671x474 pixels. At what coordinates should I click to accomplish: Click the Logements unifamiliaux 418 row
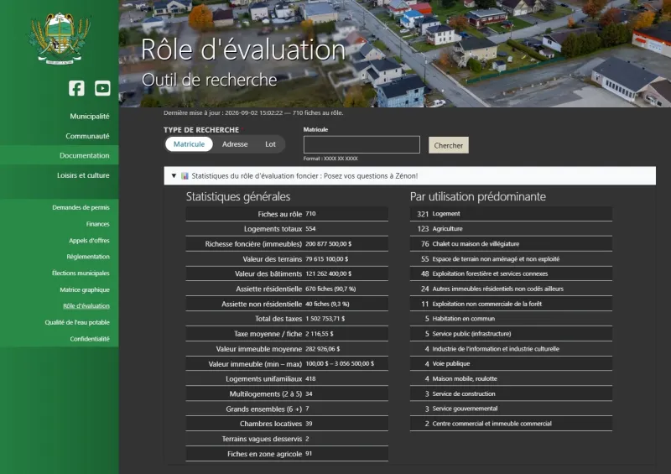(x=287, y=378)
